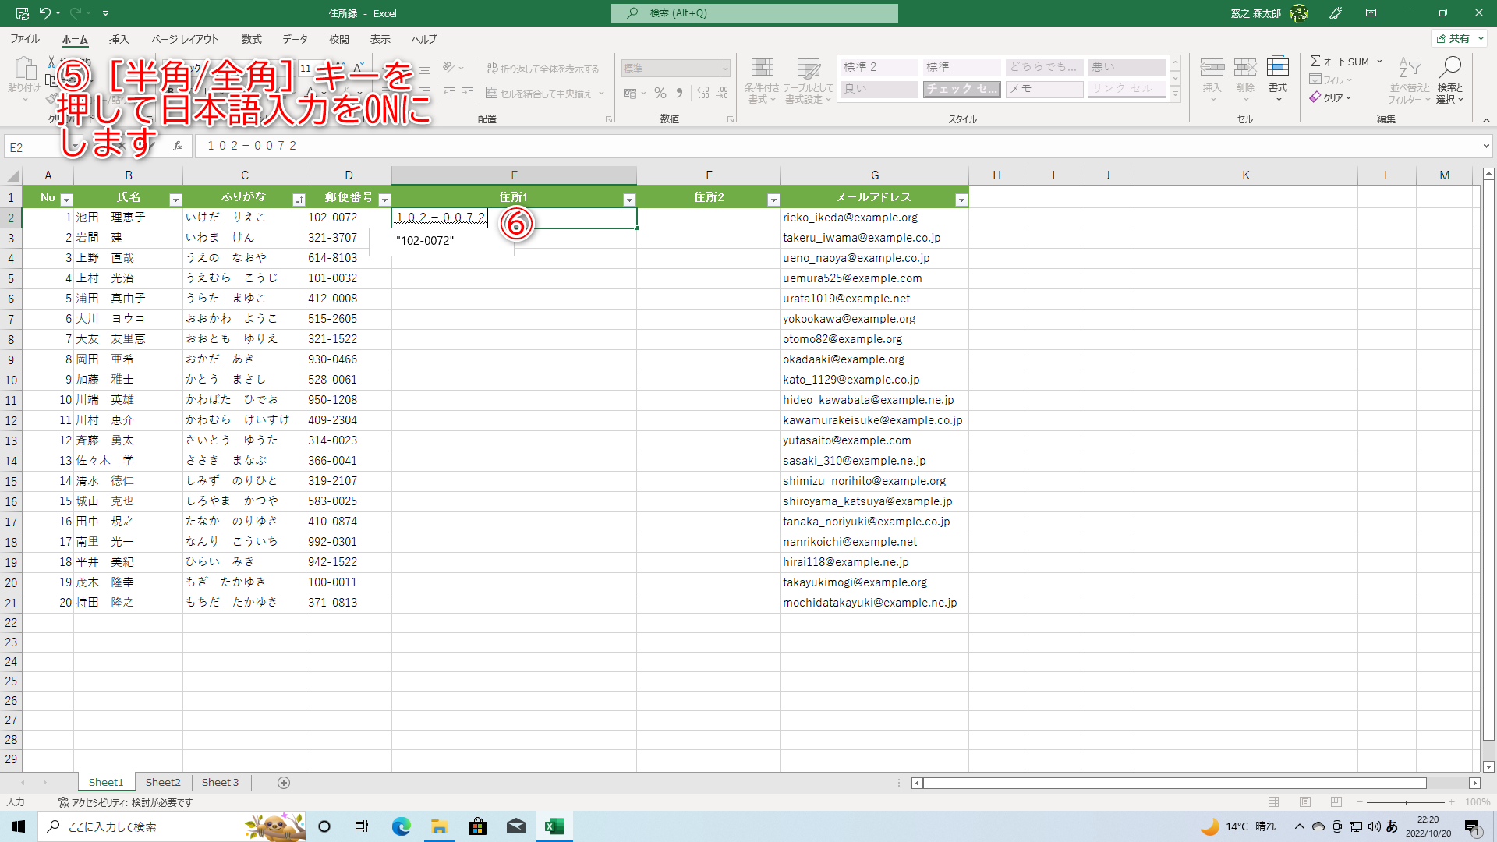
Task: Switch to Page Layout view in status bar
Action: [1305, 802]
